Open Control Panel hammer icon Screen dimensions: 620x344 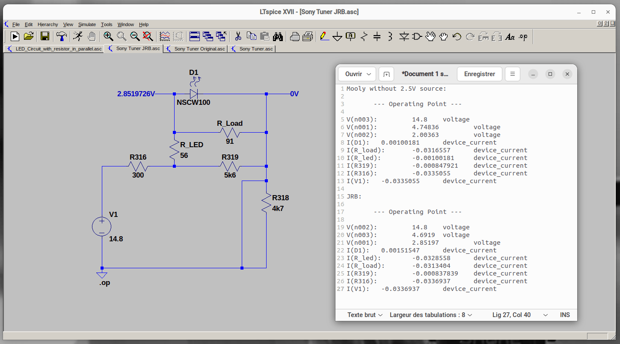(x=61, y=36)
